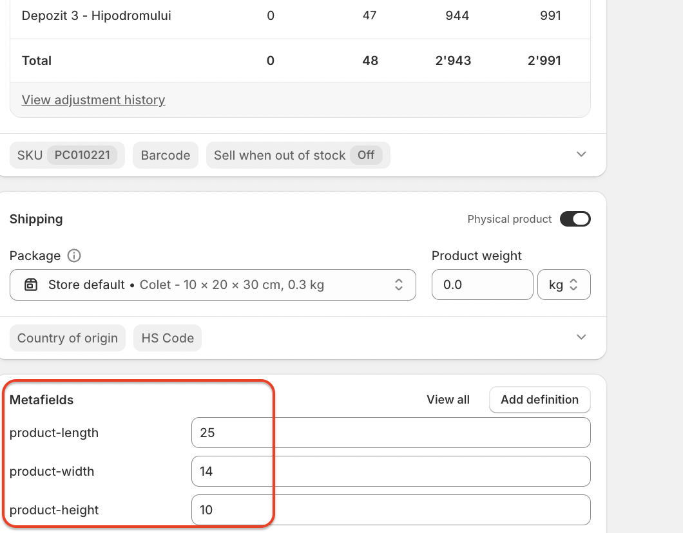This screenshot has width=683, height=533.
Task: Toggle the Physical product switch
Action: tap(575, 219)
